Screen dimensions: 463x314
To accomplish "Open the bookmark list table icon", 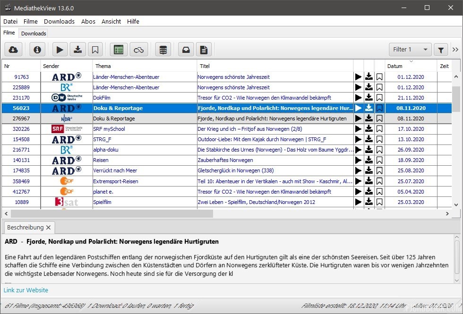I will pos(119,50).
